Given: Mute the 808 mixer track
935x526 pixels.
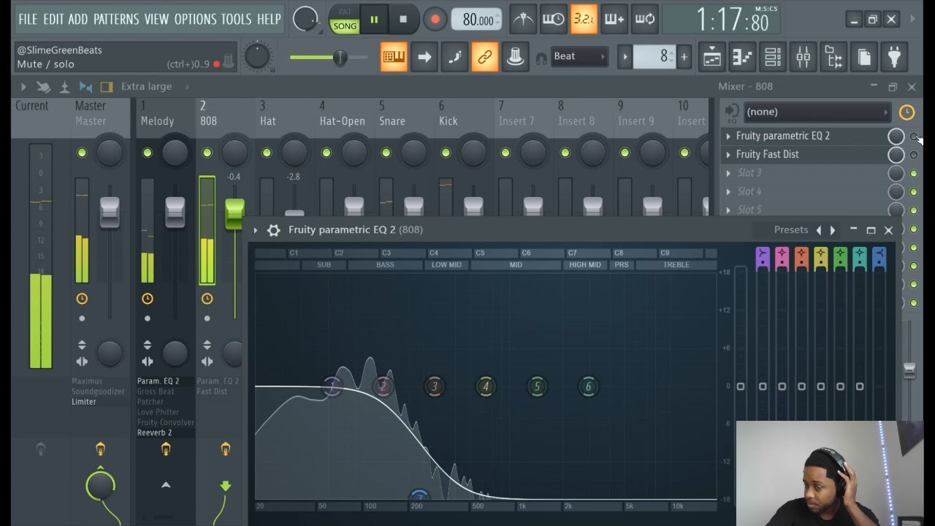Looking at the screenshot, I should [x=207, y=153].
